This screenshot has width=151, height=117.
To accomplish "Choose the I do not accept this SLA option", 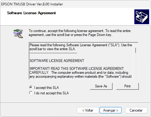I will (x=31, y=93).
